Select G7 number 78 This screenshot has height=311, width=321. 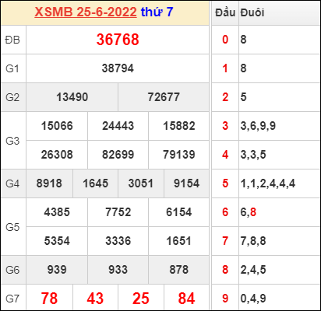tap(49, 299)
